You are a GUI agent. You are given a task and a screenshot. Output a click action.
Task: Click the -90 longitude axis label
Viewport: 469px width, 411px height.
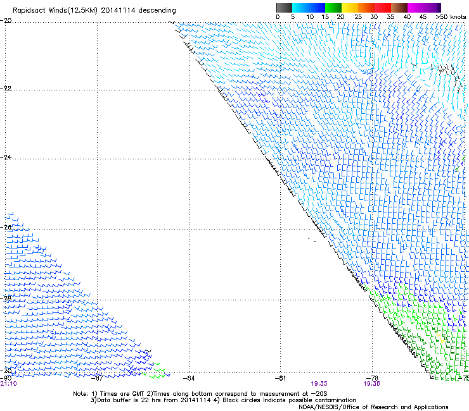pyautogui.click(x=6, y=378)
